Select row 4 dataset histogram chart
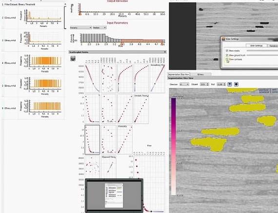Image resolution: width=278 pixels, height=213 pixels. (x=41, y=63)
